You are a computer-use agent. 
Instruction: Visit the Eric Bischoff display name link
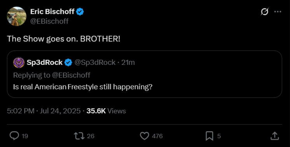tap(52, 12)
